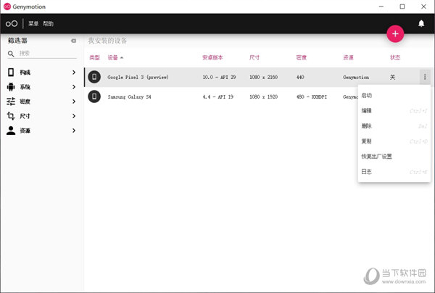
Task: Click the person 资源 filter icon
Action: pyautogui.click(x=11, y=131)
